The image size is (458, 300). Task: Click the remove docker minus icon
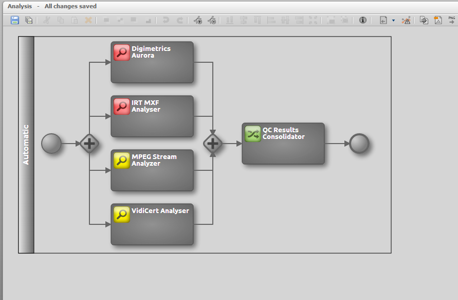[x=212, y=21]
